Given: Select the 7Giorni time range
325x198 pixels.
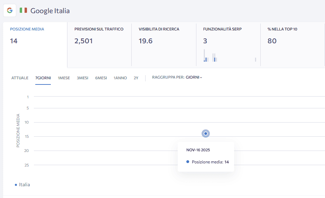Looking at the screenshot, I should [43, 78].
